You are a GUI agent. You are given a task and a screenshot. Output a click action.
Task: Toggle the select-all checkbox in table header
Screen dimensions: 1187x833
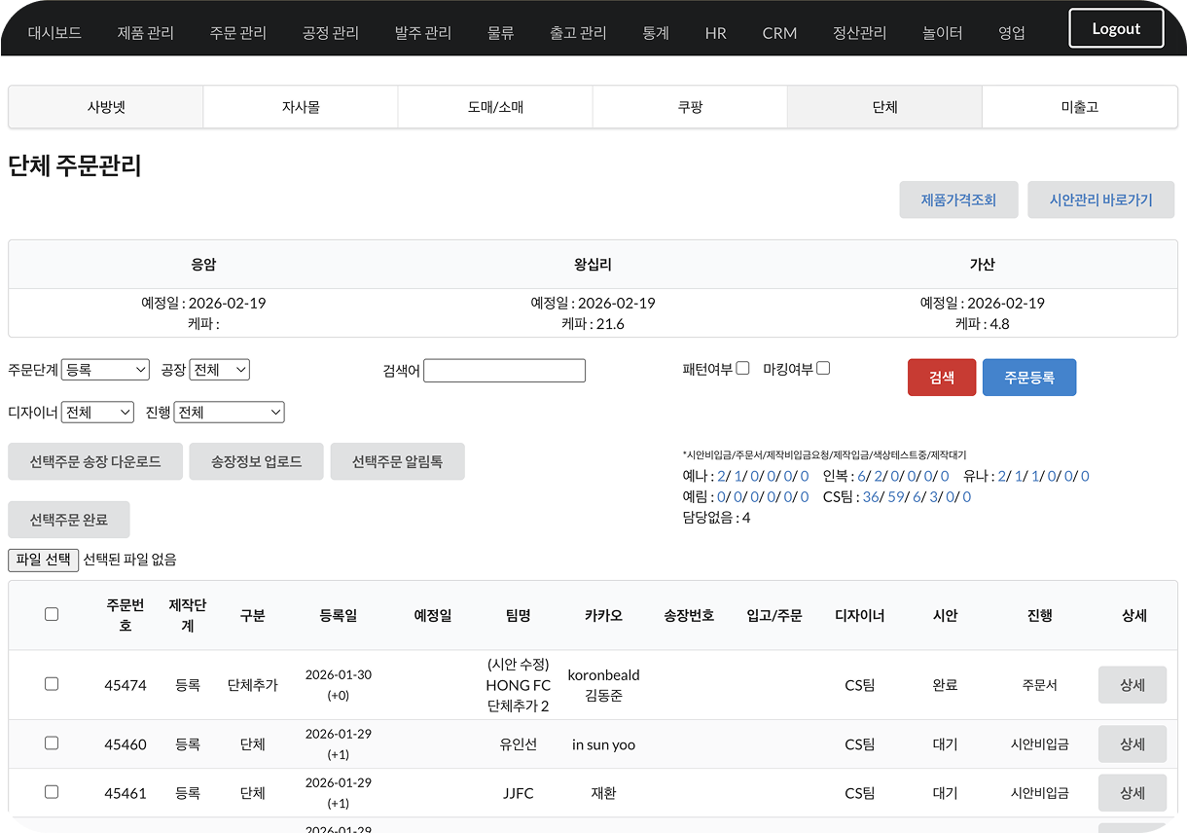pyautogui.click(x=52, y=614)
